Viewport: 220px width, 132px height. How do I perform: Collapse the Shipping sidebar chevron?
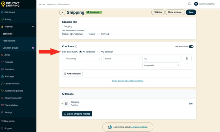pyautogui.click(x=33, y=27)
